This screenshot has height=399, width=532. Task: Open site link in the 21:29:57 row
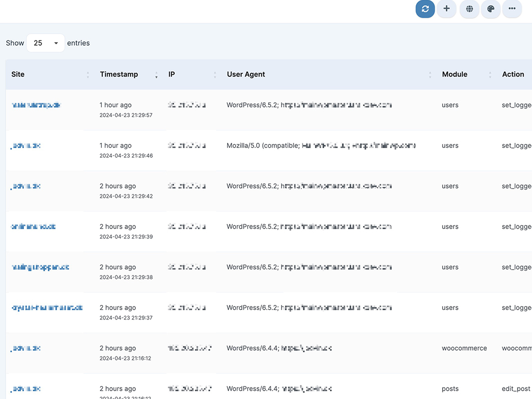36,105
